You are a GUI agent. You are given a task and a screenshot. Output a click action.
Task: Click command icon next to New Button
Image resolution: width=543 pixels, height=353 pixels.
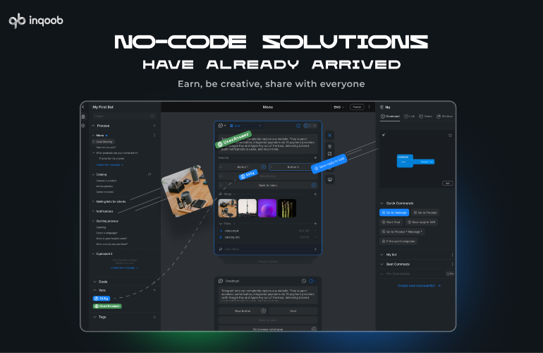pos(264,311)
